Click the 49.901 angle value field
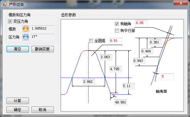Viewport: 190px width, 117px height. [x=121, y=103]
